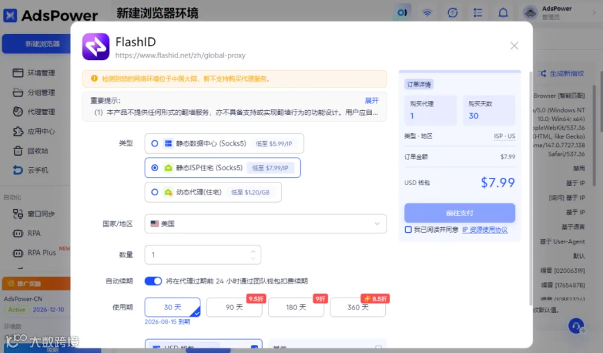603x353 pixels.
Task: Click the refresh update icon in header
Action: pyautogui.click(x=453, y=13)
